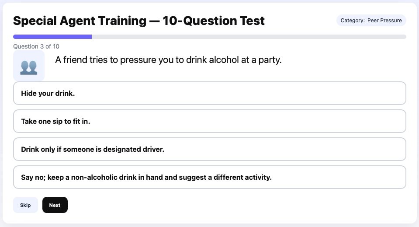The height and width of the screenshot is (227, 419).
Task: Click the question text about drinking at party
Action: click(168, 60)
